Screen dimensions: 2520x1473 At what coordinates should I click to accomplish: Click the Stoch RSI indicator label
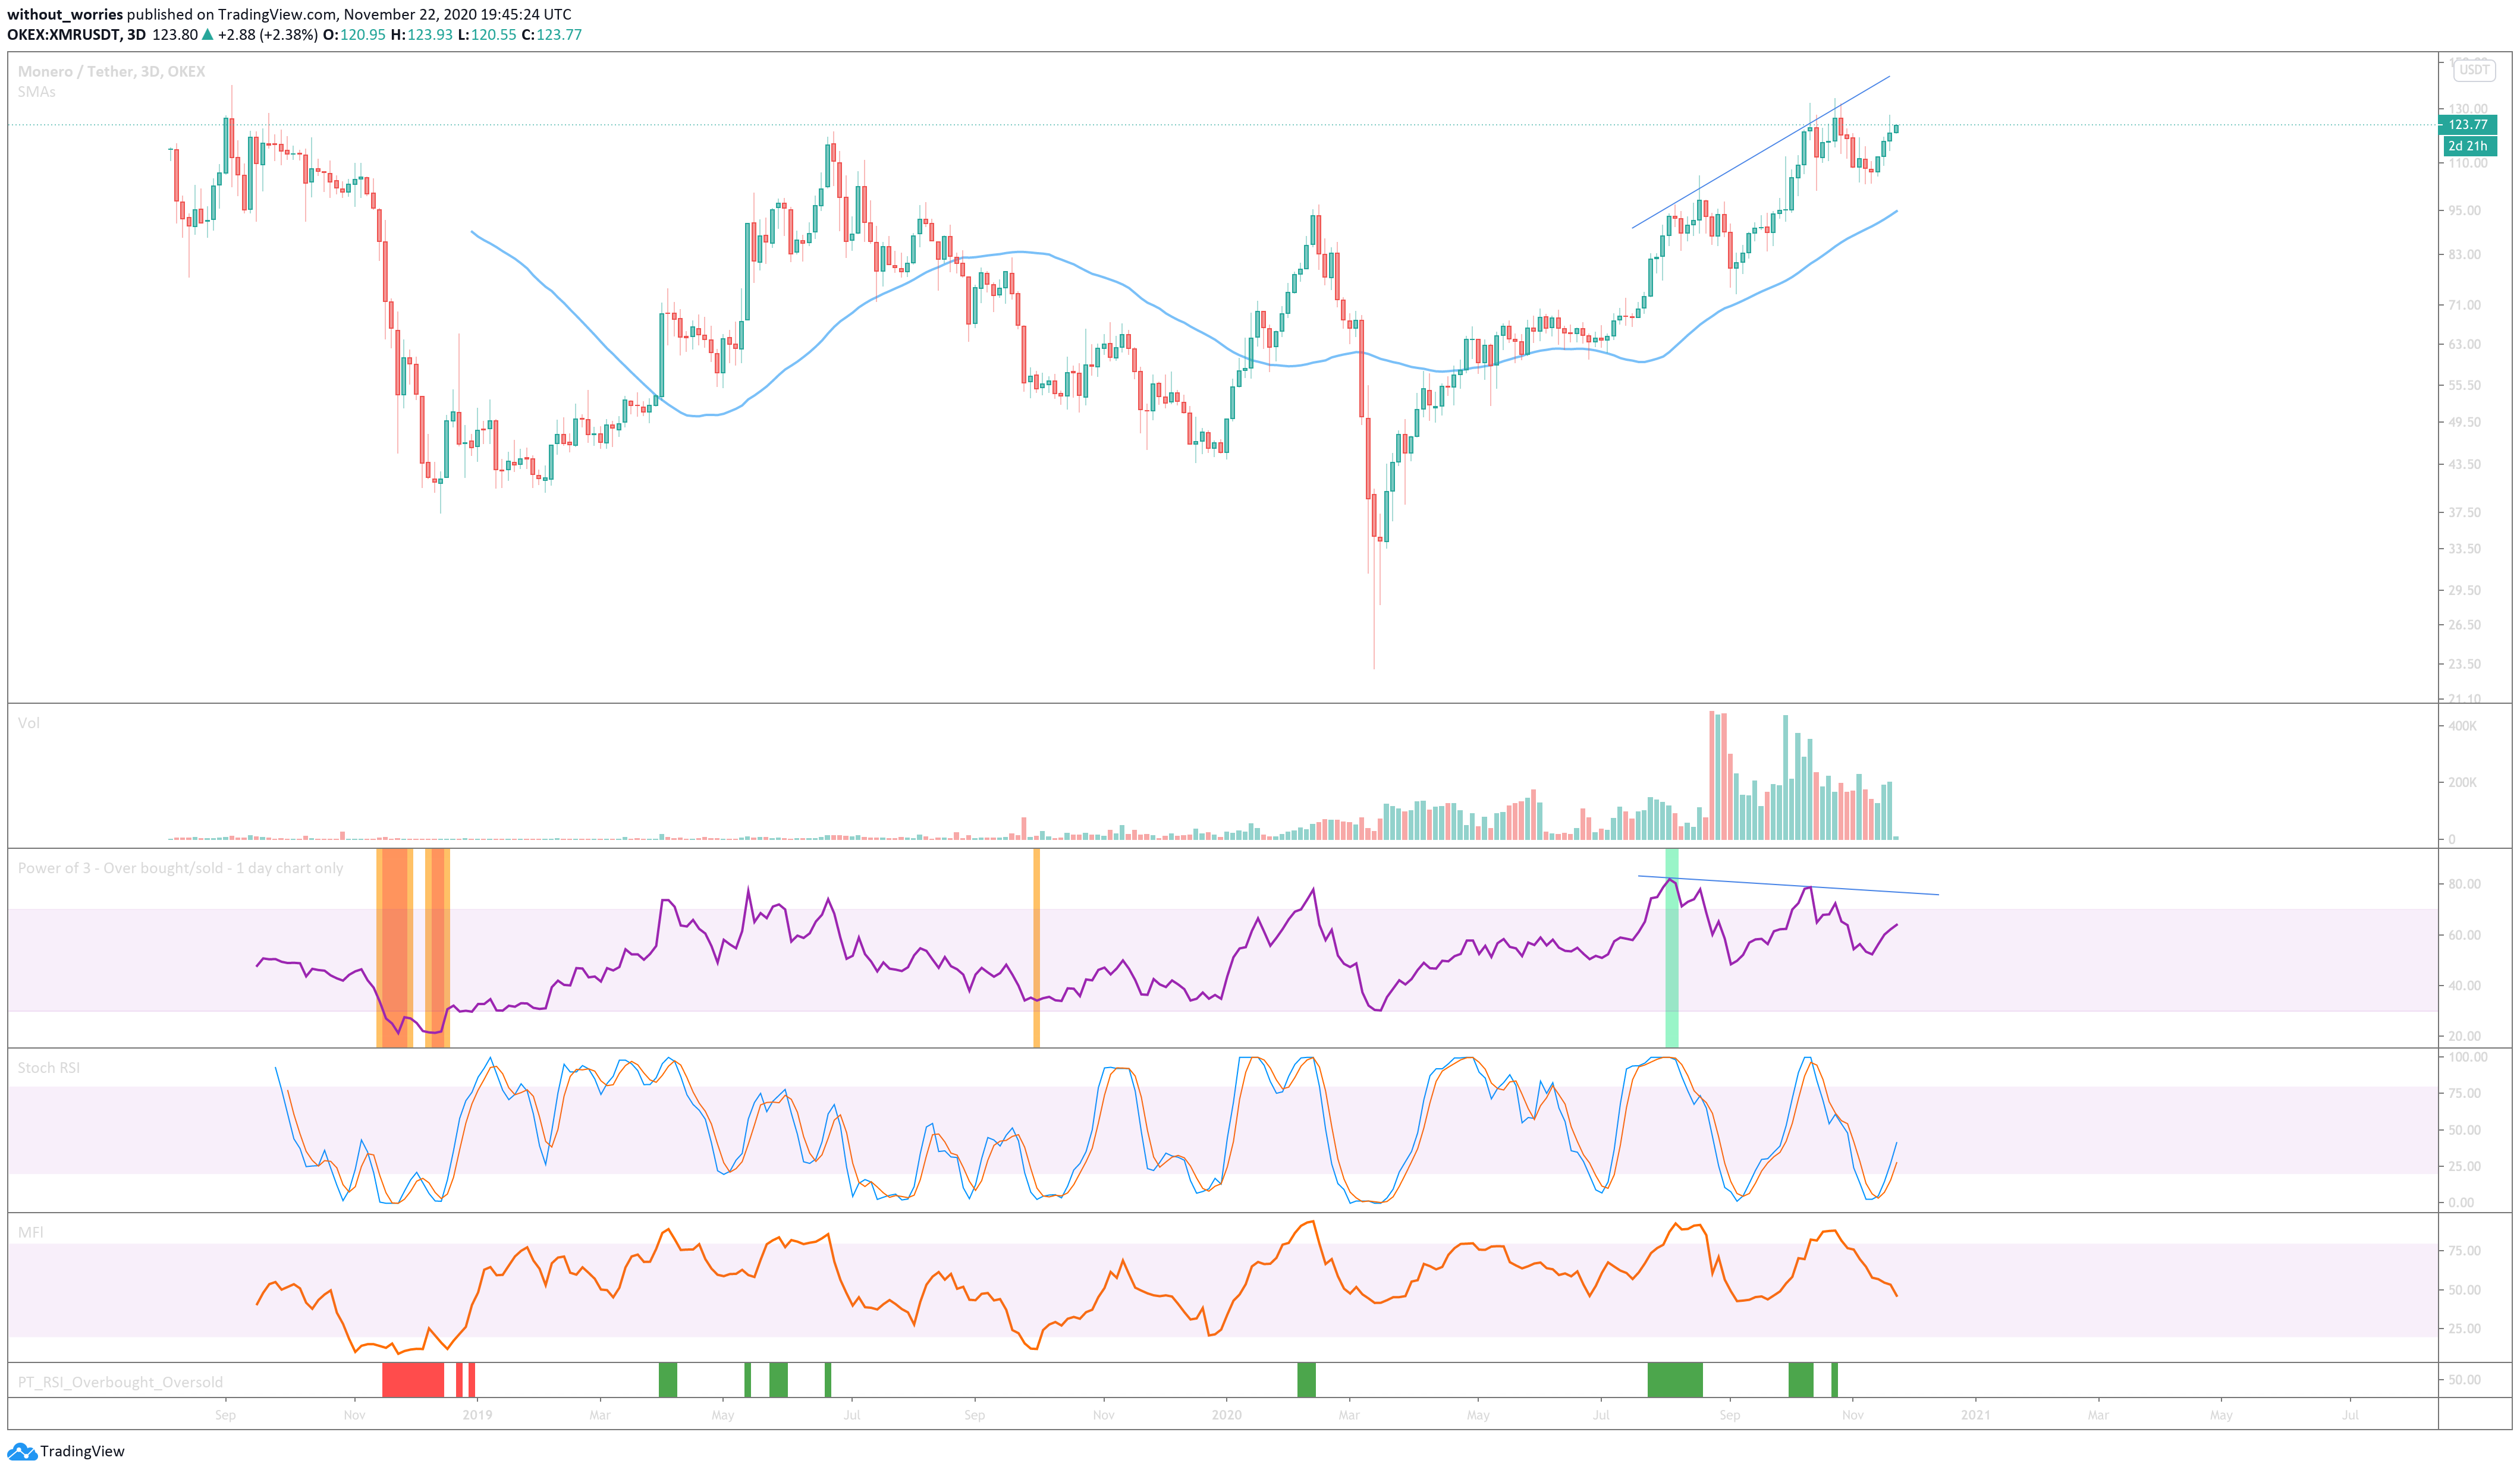(x=49, y=1068)
